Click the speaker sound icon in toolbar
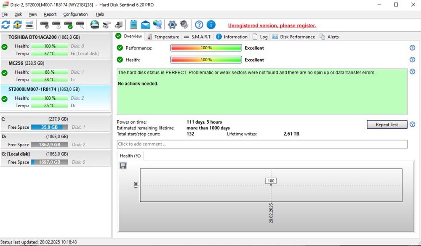421x246 pixels. click(184, 25)
